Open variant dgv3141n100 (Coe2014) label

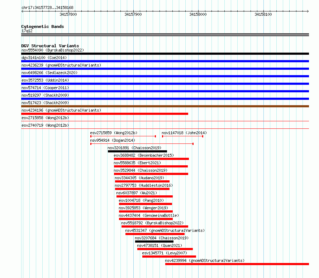pyautogui.click(x=44, y=58)
